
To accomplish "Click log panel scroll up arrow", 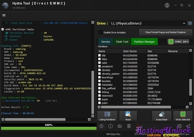I will [92, 22].
